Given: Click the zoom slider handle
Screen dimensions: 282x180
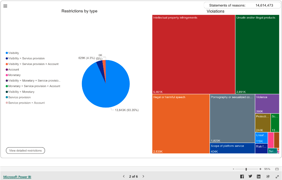Looking at the screenshot, I should coord(246,169).
